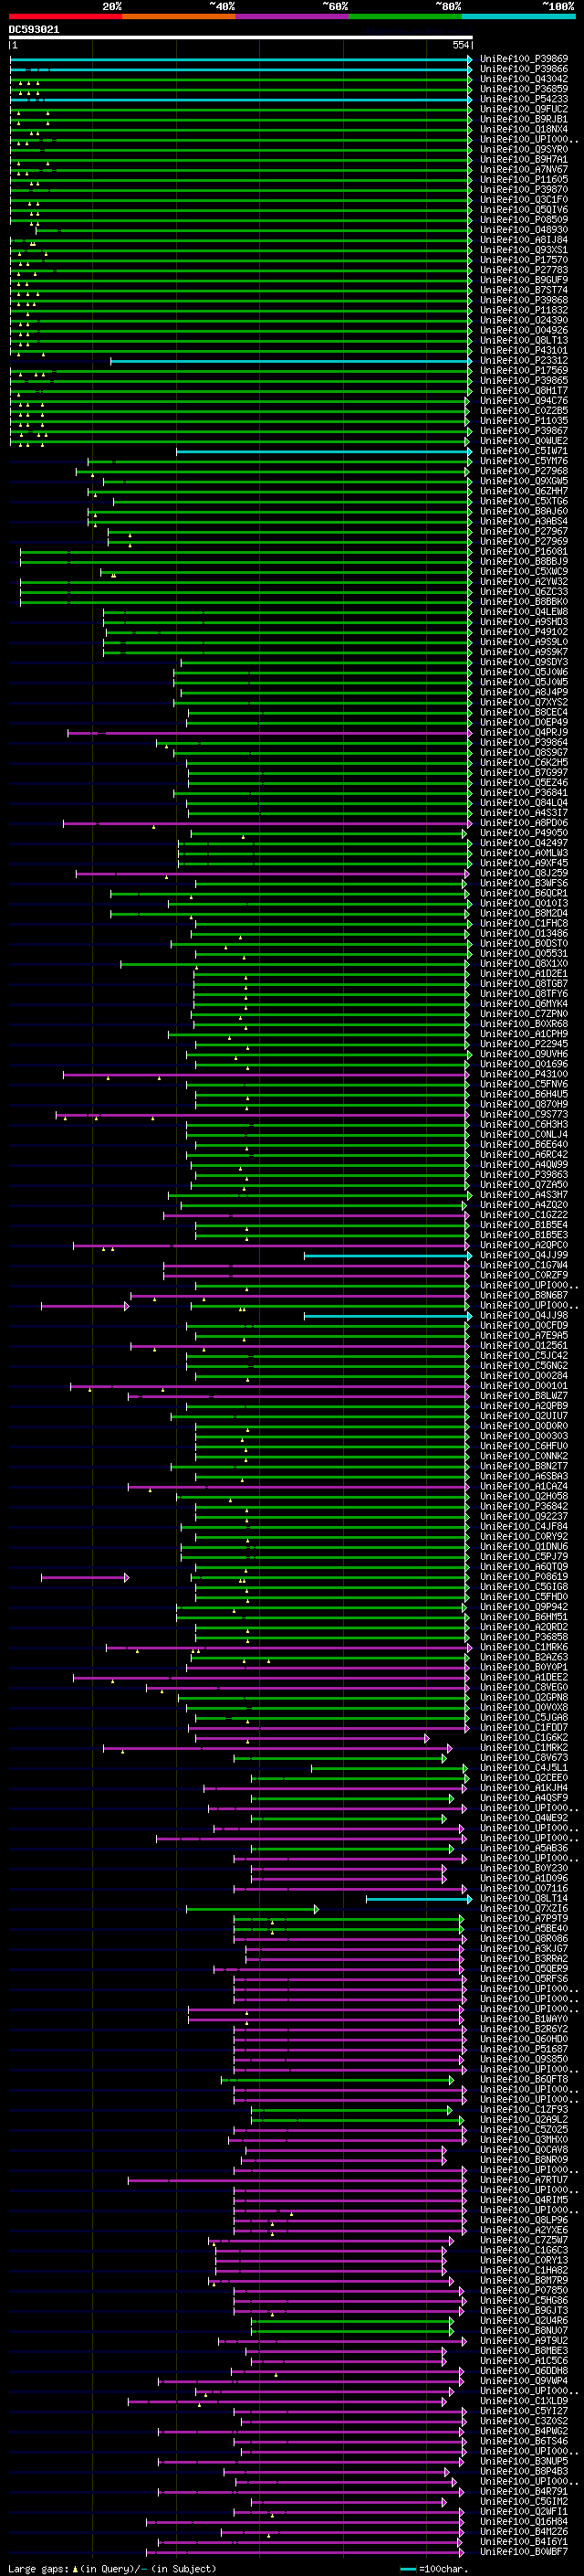Click the cyan alignment bar for UniRef100_Q4JJ99
The height and width of the screenshot is (2576, 584).
pos(387,1255)
